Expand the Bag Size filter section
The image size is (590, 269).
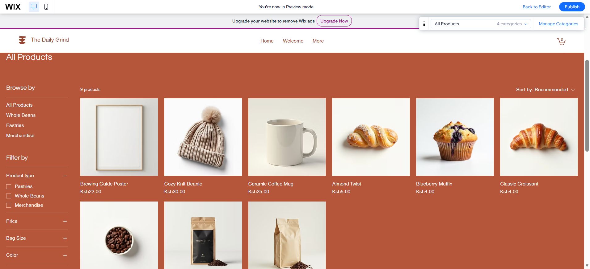[65, 238]
